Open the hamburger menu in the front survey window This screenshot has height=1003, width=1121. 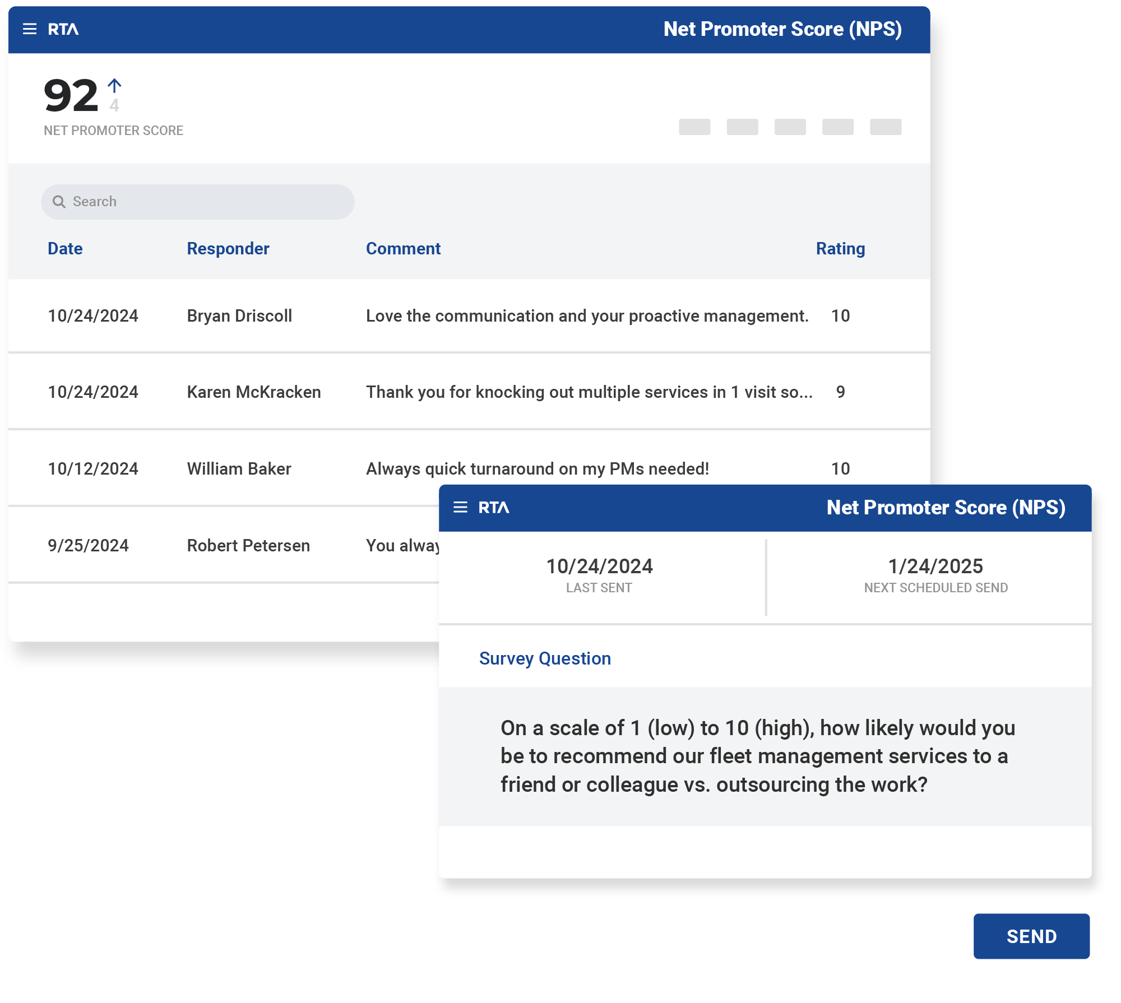coord(460,508)
